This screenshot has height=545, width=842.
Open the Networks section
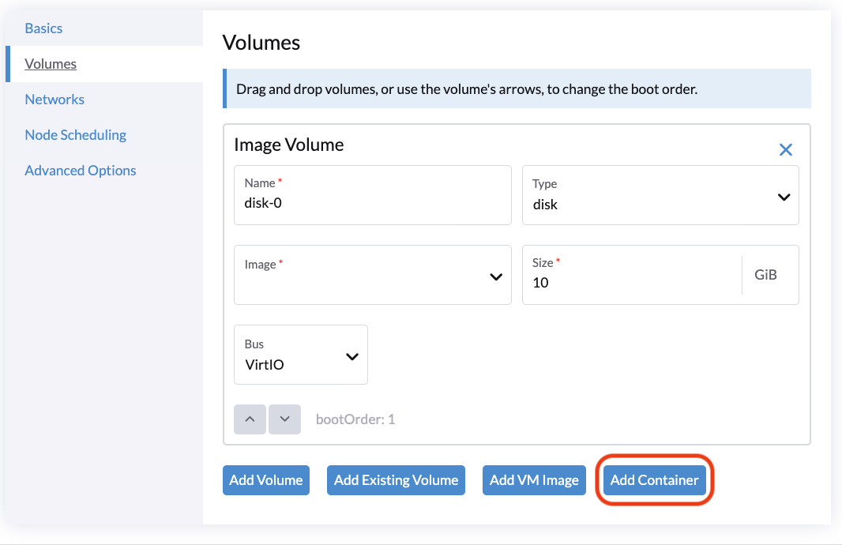(55, 99)
